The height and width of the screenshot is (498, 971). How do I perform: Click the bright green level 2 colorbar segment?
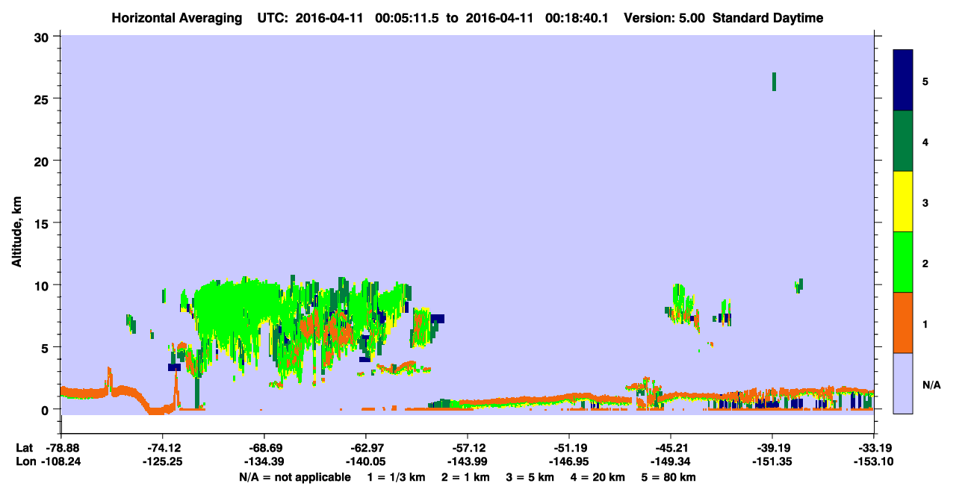point(903,262)
